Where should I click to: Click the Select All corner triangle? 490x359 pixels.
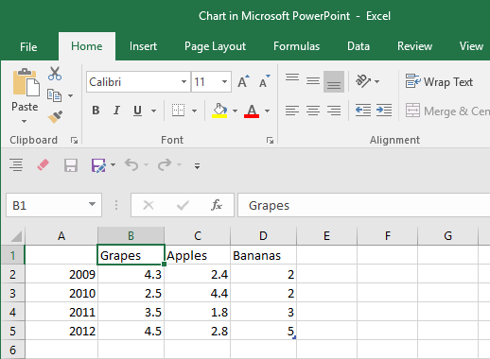tap(16, 236)
